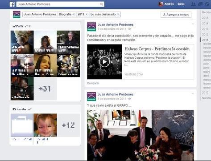The width and height of the screenshot is (211, 161).
Task: Open Habeas Corpus - Perdimos la ocasión title
Action: point(157,49)
